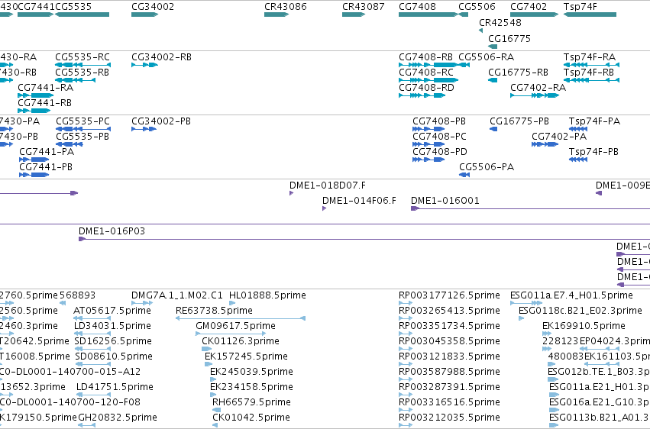Select transcript CG7408-RB
This screenshot has height=429, width=650.
point(428,65)
